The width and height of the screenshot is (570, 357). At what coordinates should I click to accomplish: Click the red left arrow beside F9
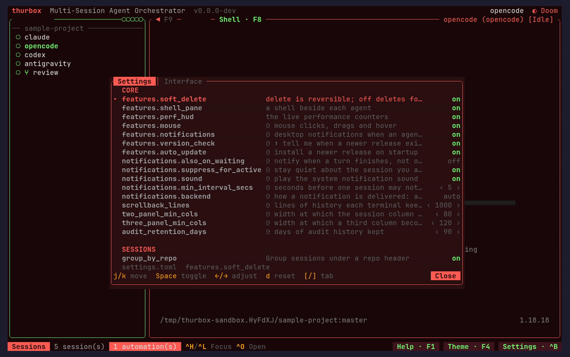(x=158, y=19)
